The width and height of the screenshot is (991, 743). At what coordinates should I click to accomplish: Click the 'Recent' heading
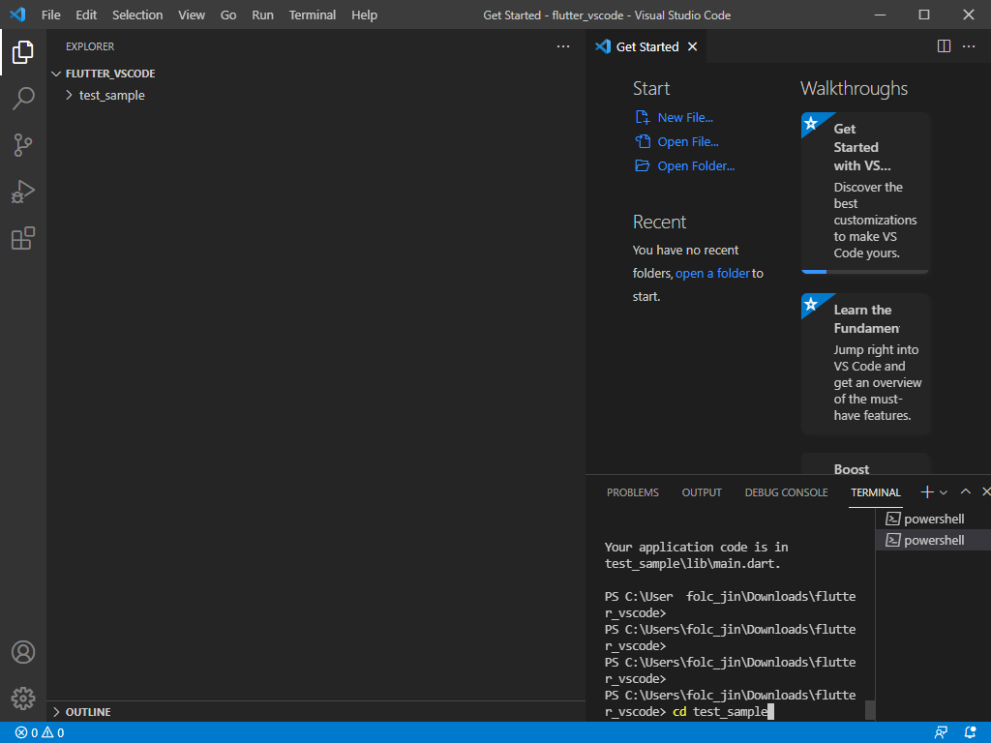[659, 222]
